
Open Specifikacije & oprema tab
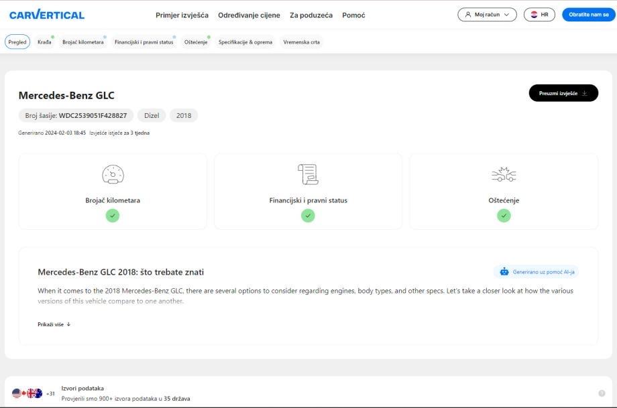[245, 42]
